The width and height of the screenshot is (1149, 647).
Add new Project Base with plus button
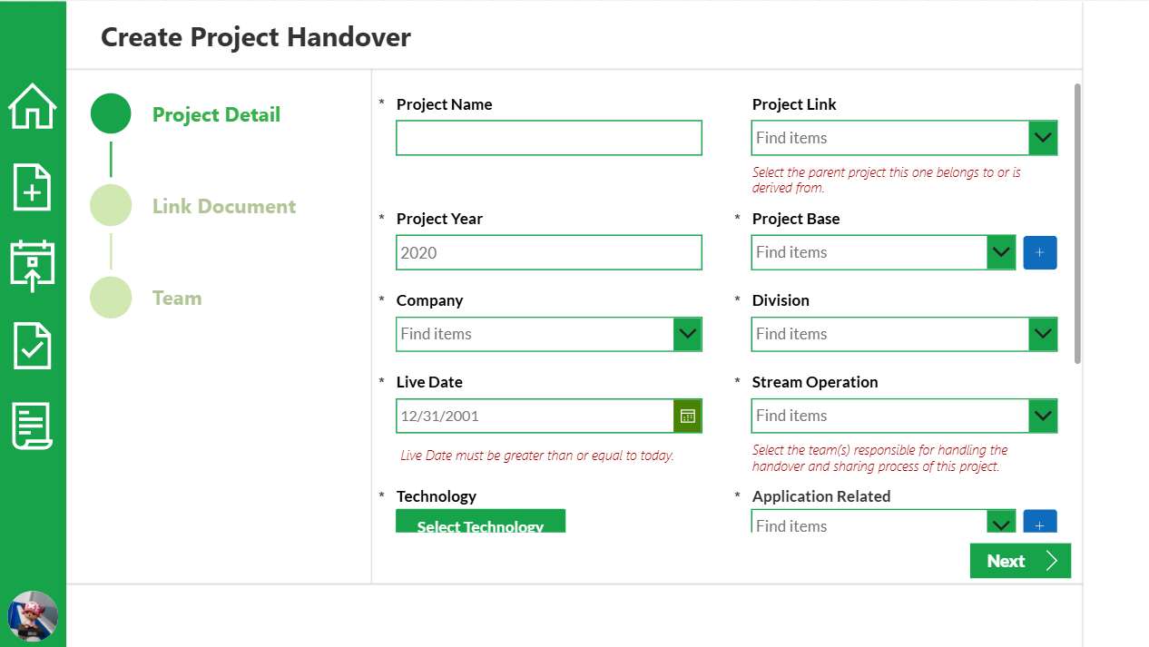click(x=1040, y=252)
